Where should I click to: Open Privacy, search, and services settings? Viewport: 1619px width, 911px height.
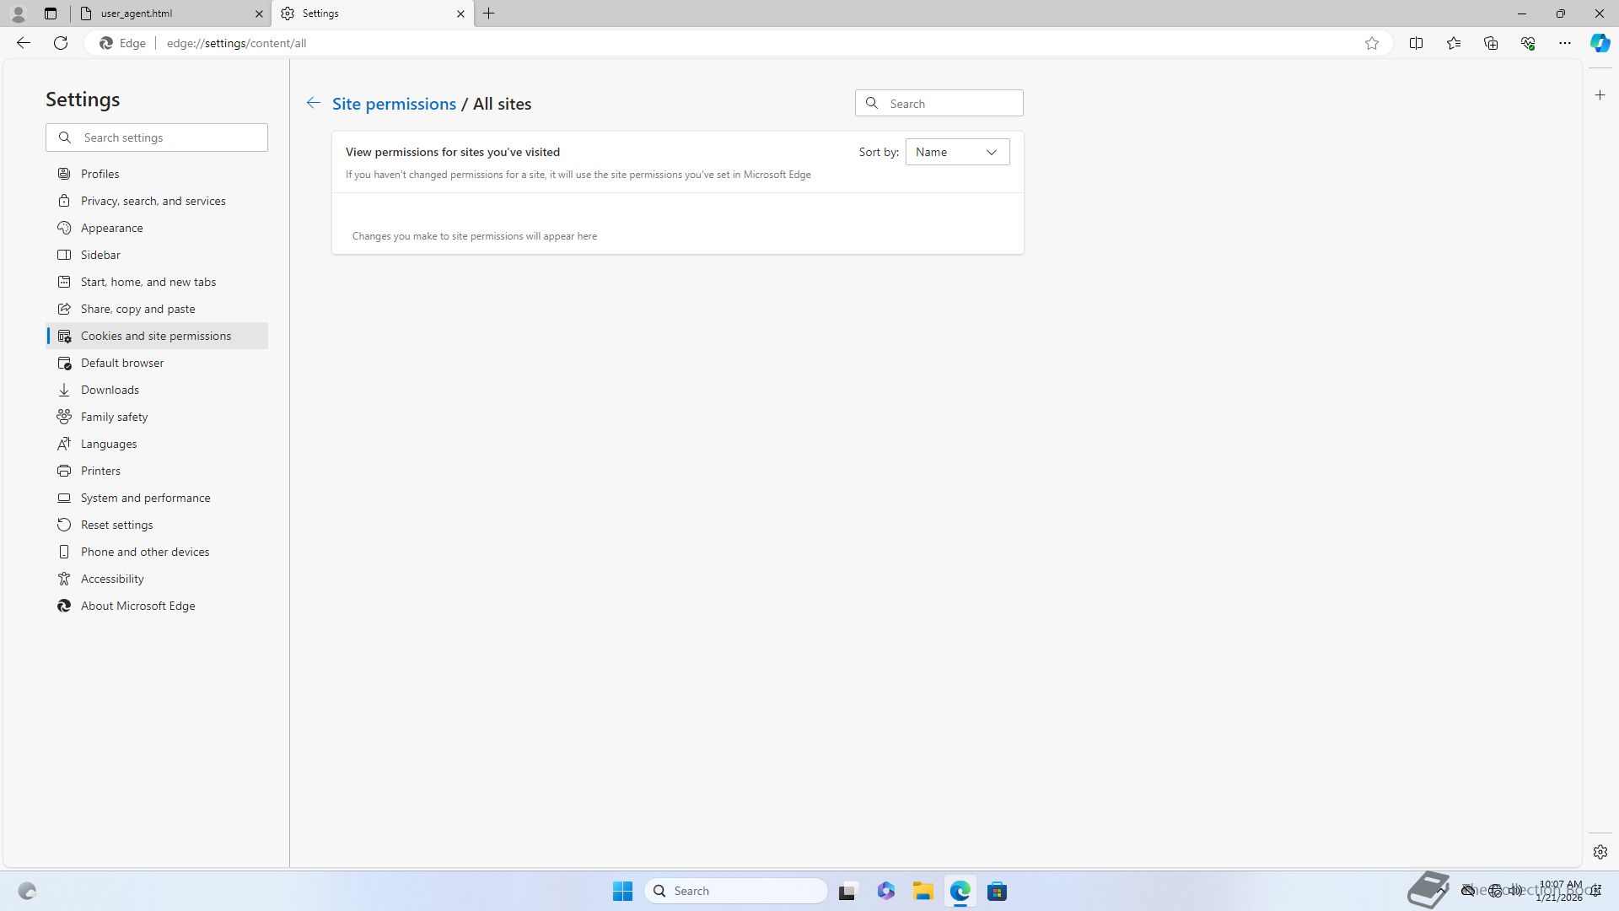click(153, 201)
